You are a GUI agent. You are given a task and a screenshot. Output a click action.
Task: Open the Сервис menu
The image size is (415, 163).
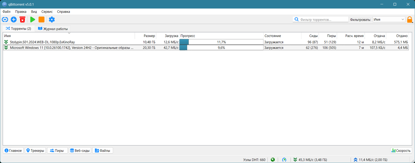point(47,12)
